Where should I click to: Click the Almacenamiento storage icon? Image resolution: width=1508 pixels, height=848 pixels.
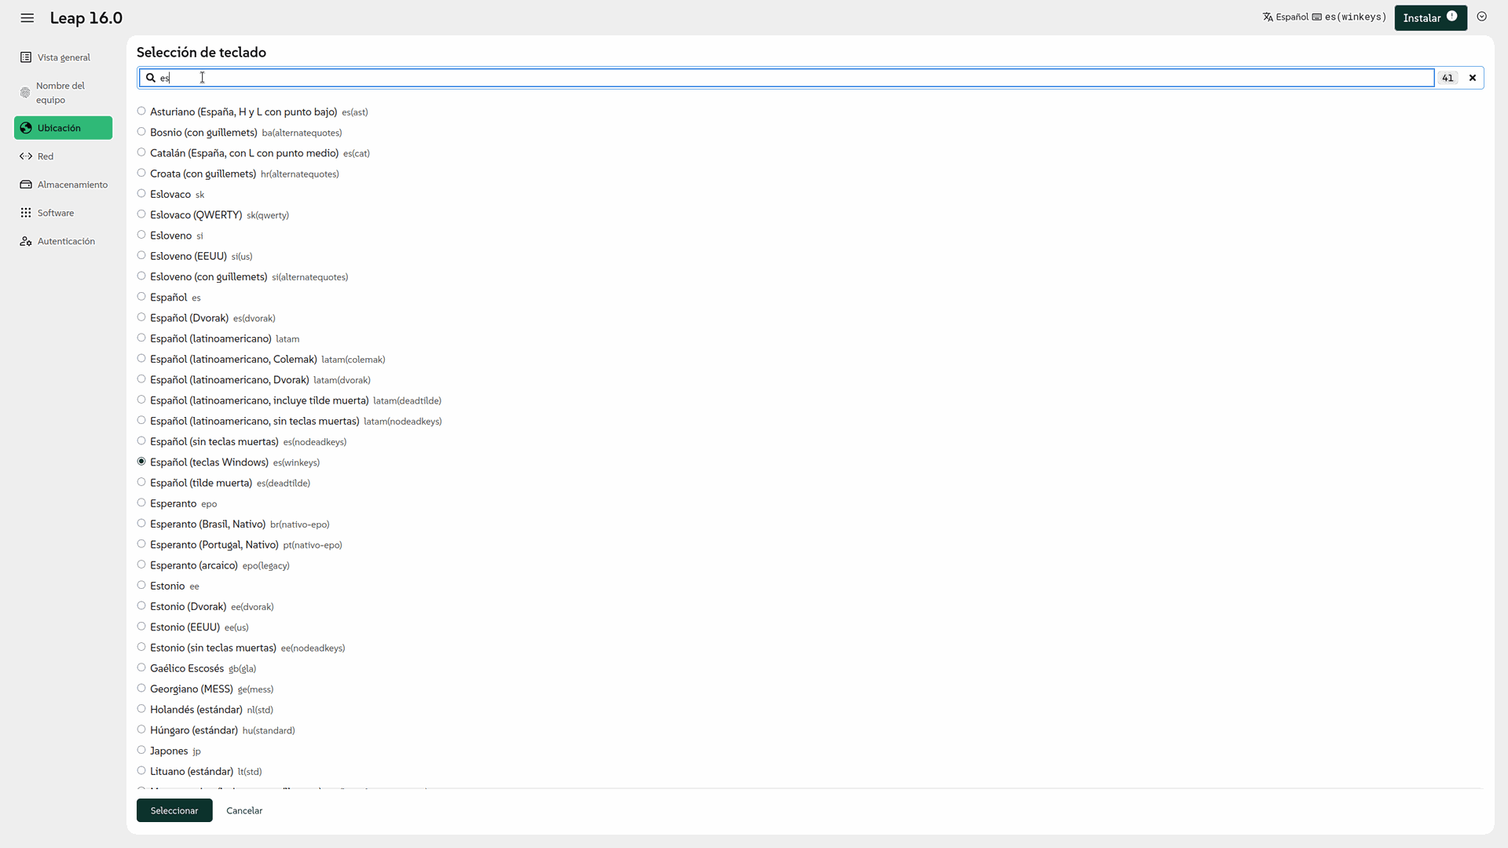26,185
